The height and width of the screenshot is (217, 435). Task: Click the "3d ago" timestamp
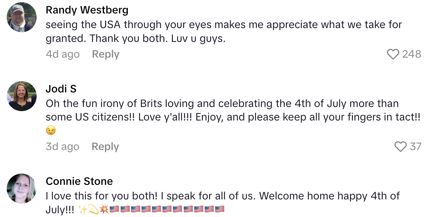click(x=62, y=147)
